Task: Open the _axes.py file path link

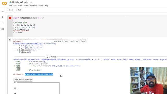Action: (x=44, y=59)
